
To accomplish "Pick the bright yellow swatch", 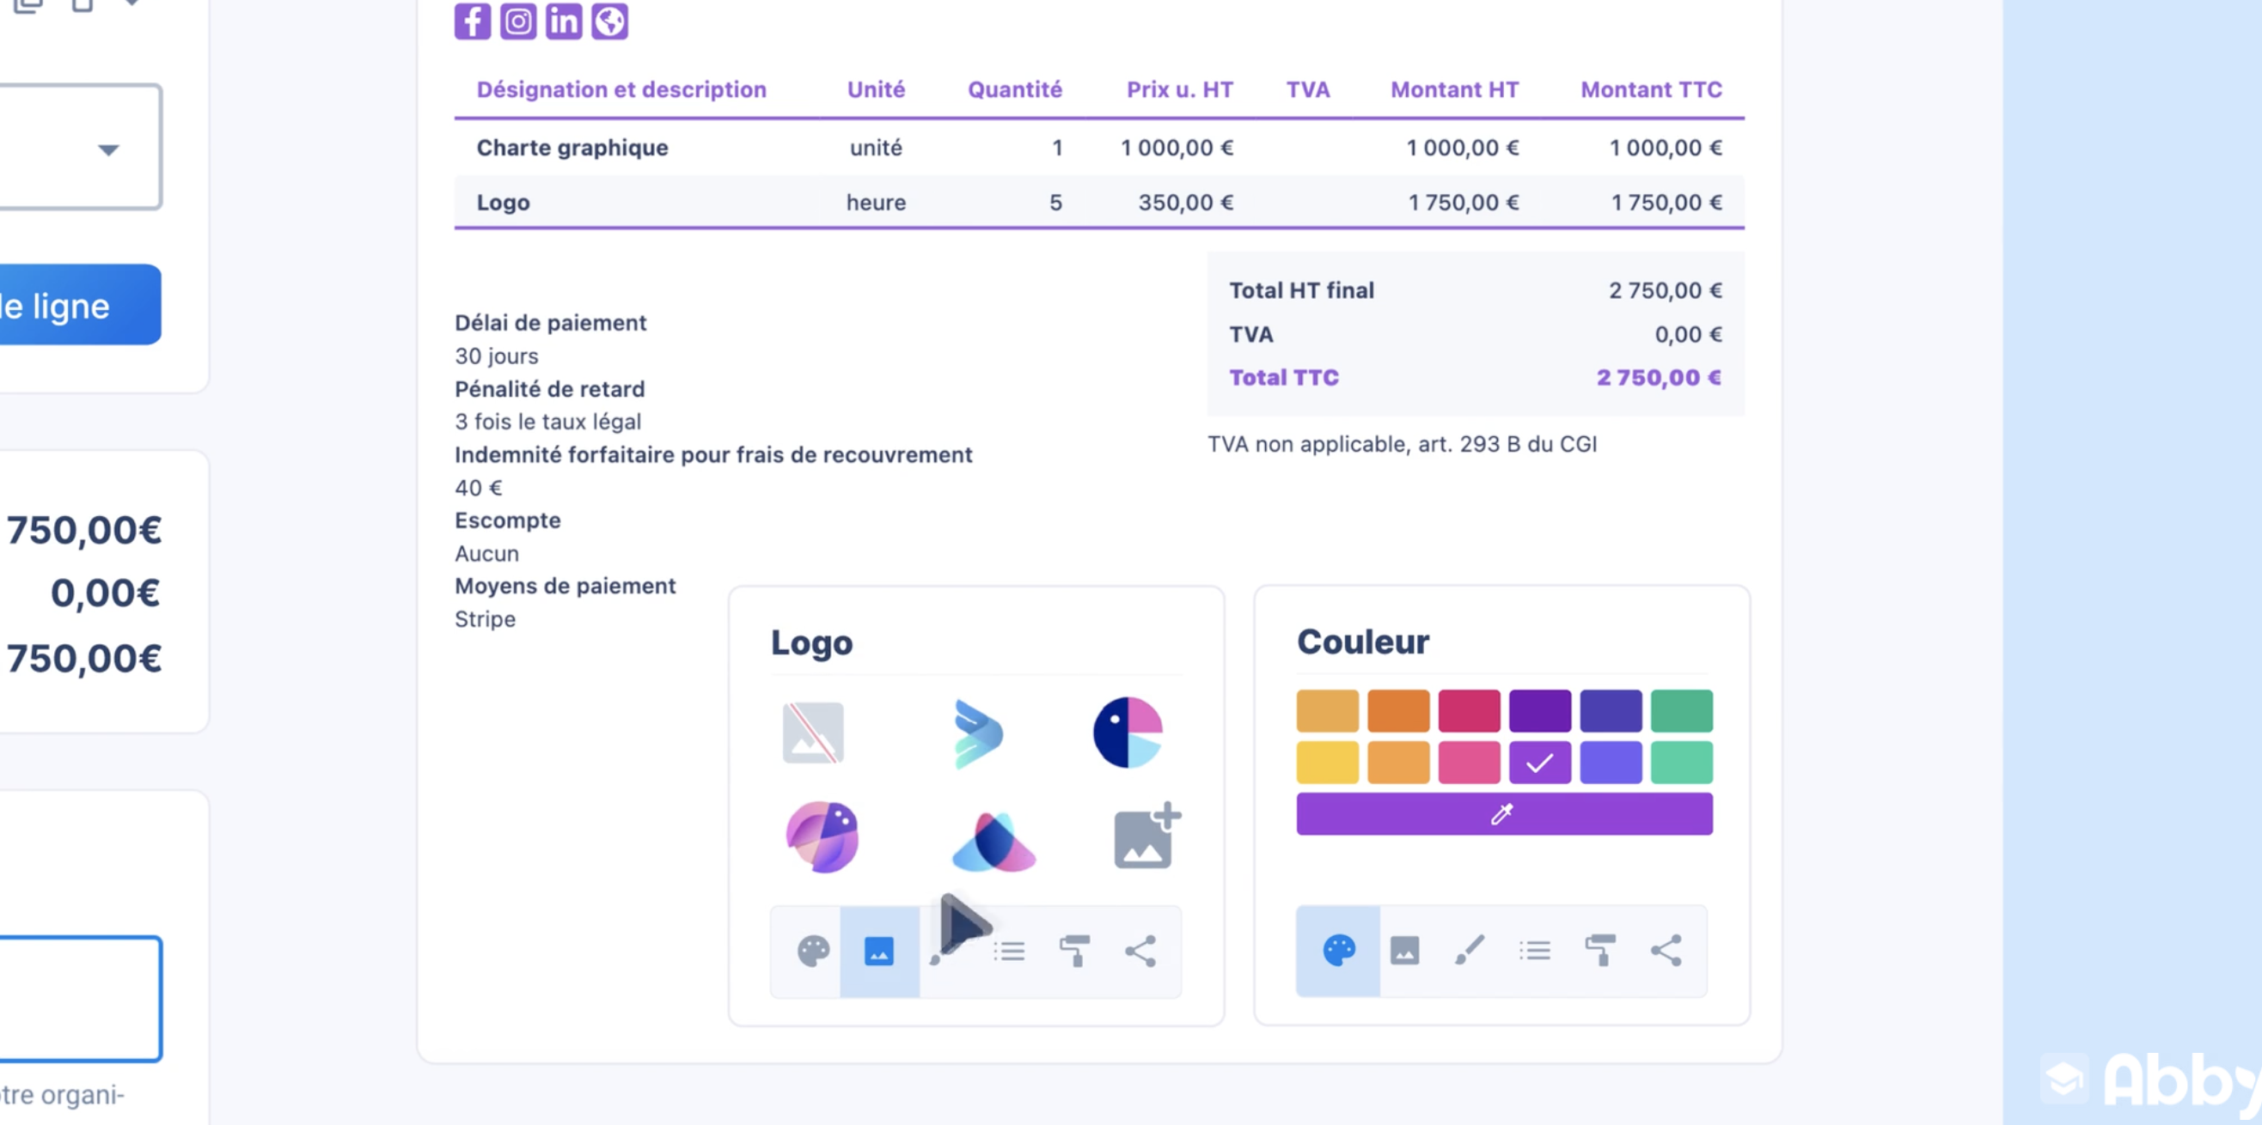I will tap(1328, 763).
